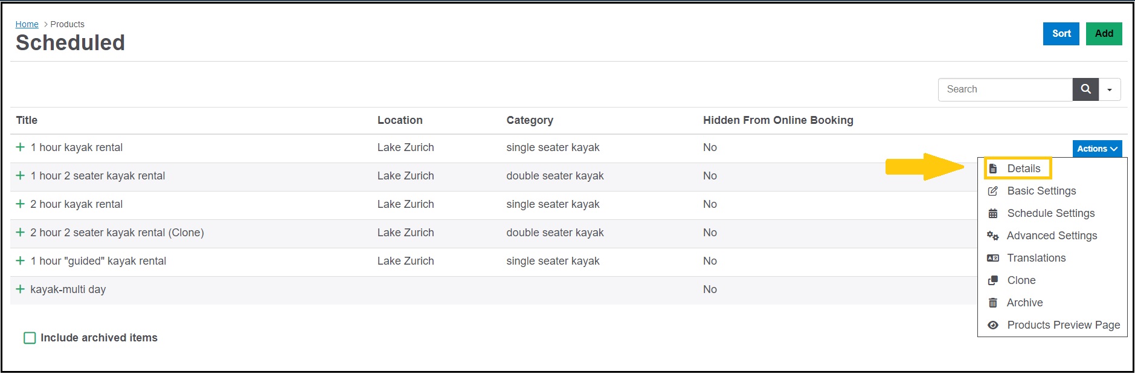
Task: Choose Schedule Settings from the Actions menu
Action: pyautogui.click(x=1051, y=213)
